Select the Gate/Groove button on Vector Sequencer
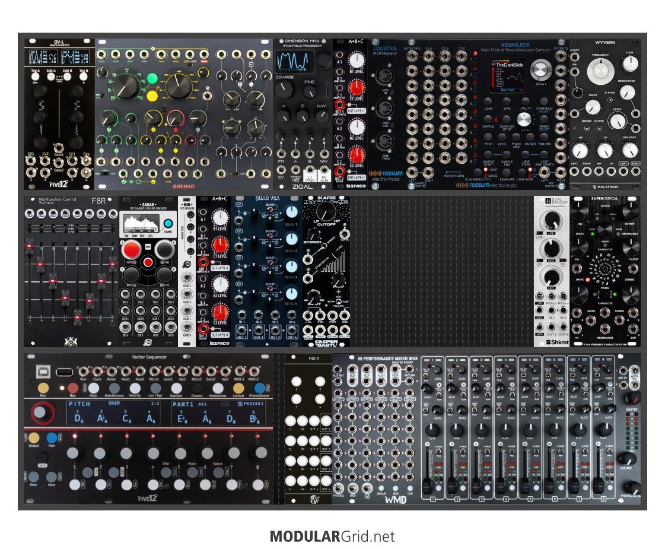Viewport: 665px width, 549px height. (114, 388)
